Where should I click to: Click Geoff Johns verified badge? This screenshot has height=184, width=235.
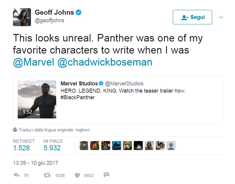[x=78, y=12]
